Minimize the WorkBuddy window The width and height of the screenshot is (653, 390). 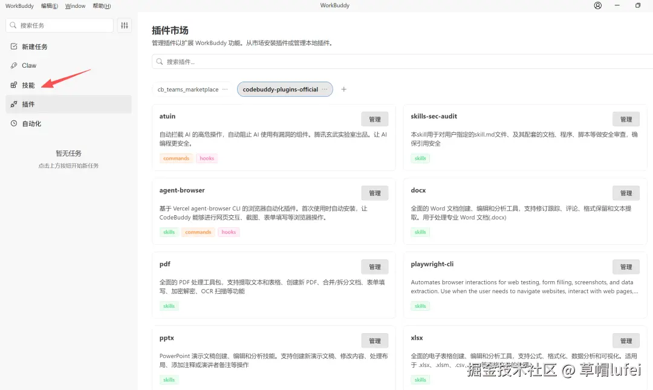(617, 5)
